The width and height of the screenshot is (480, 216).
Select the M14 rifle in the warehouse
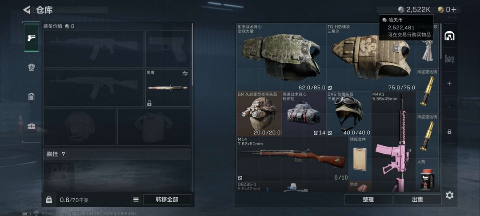coord(292,159)
